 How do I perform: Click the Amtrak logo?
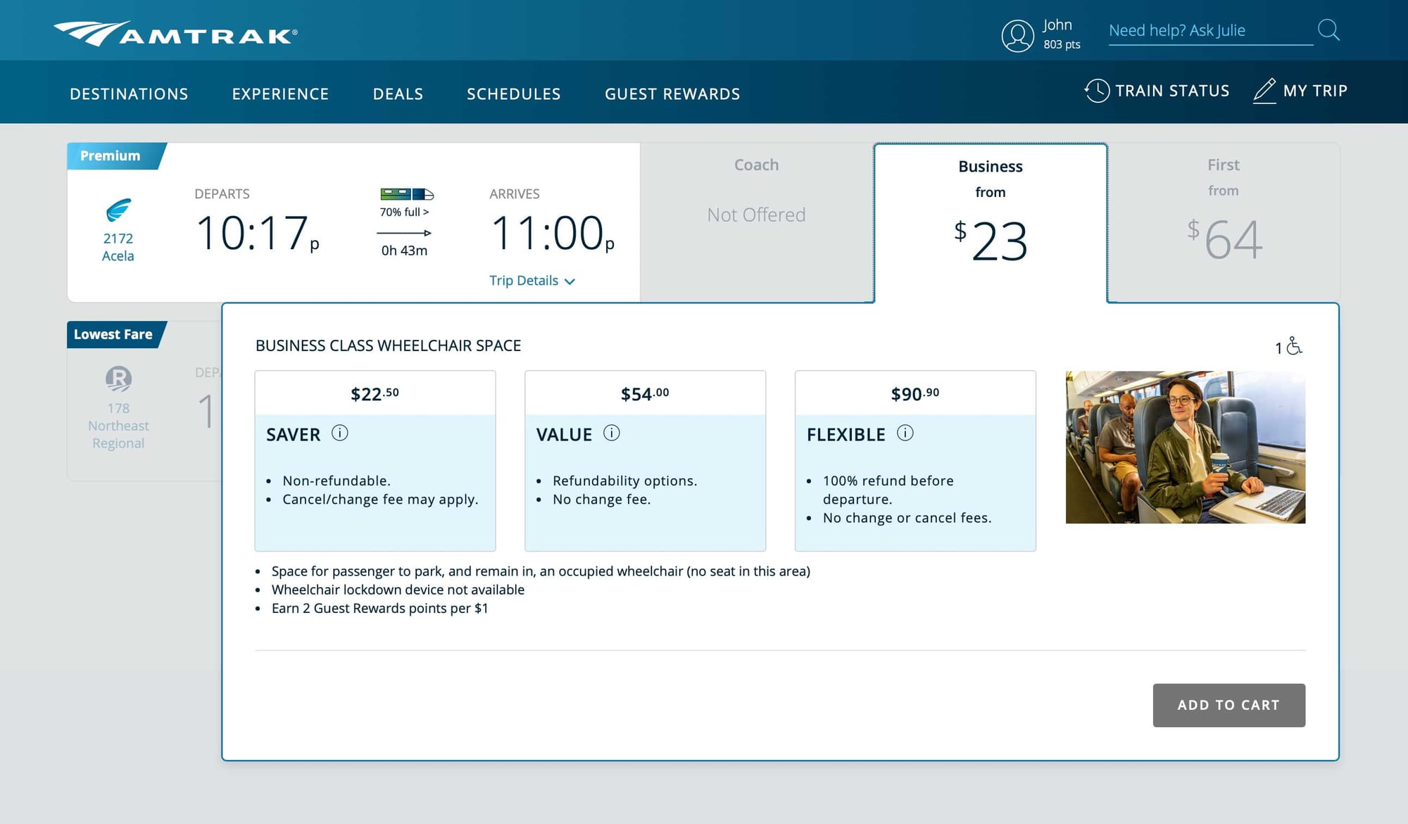(x=175, y=33)
